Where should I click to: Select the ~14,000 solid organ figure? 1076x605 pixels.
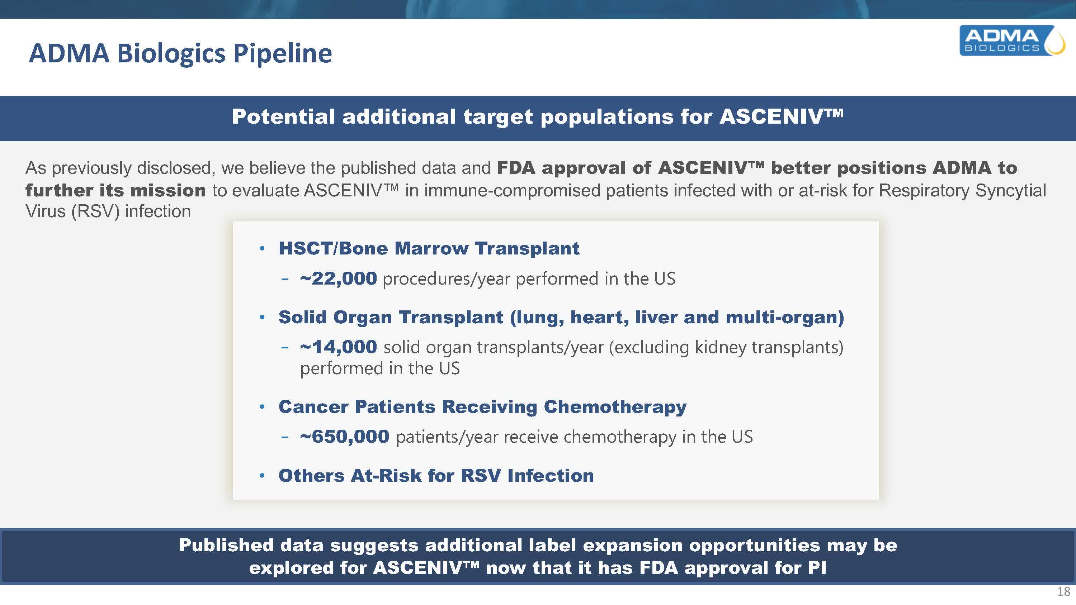338,347
